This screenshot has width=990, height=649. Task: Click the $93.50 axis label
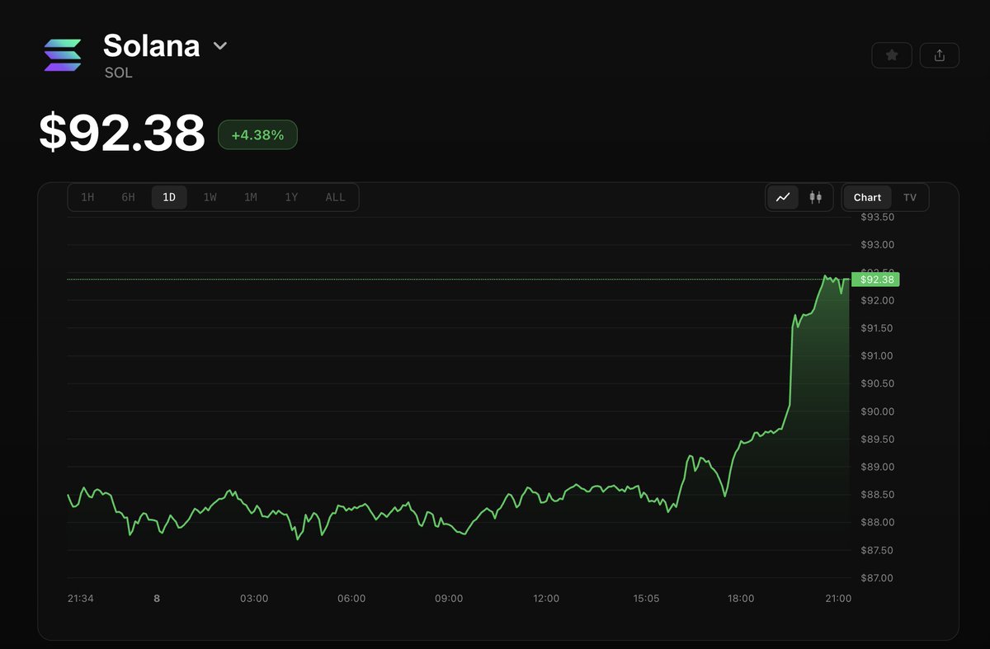click(x=877, y=217)
